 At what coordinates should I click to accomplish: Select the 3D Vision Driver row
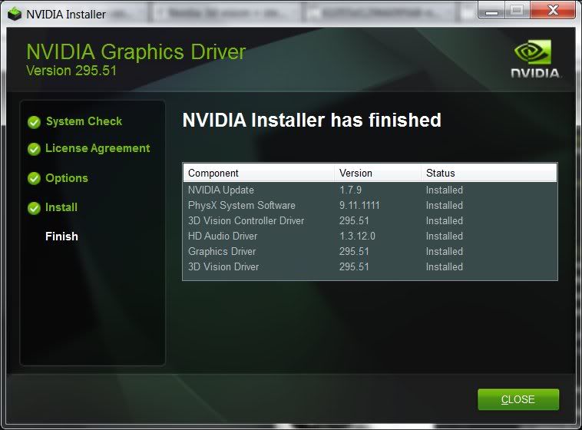coord(370,266)
